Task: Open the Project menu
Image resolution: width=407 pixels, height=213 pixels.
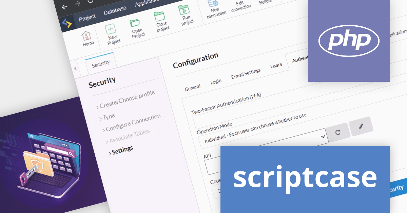Action: click(87, 18)
